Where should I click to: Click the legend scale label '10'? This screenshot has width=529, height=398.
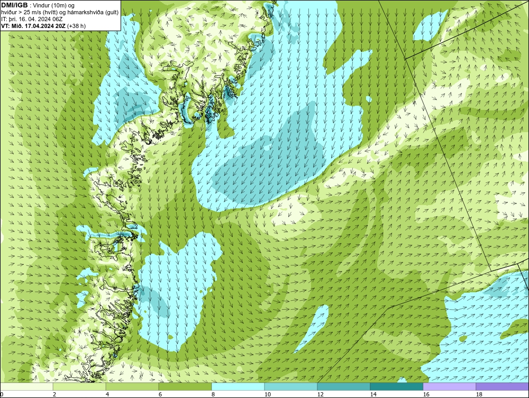point(268,394)
